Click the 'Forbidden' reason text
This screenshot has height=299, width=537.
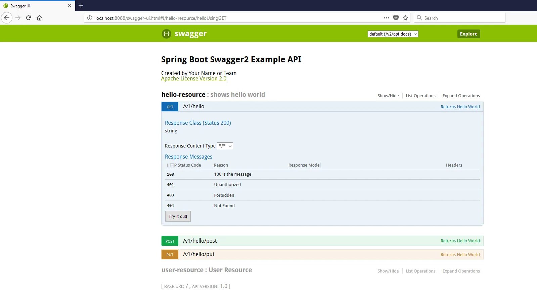224,195
